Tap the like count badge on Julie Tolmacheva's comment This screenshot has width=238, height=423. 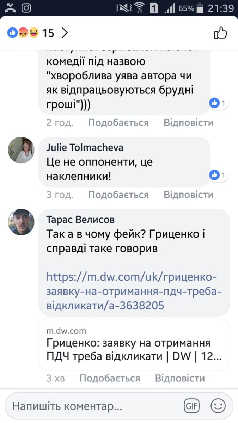(x=219, y=174)
